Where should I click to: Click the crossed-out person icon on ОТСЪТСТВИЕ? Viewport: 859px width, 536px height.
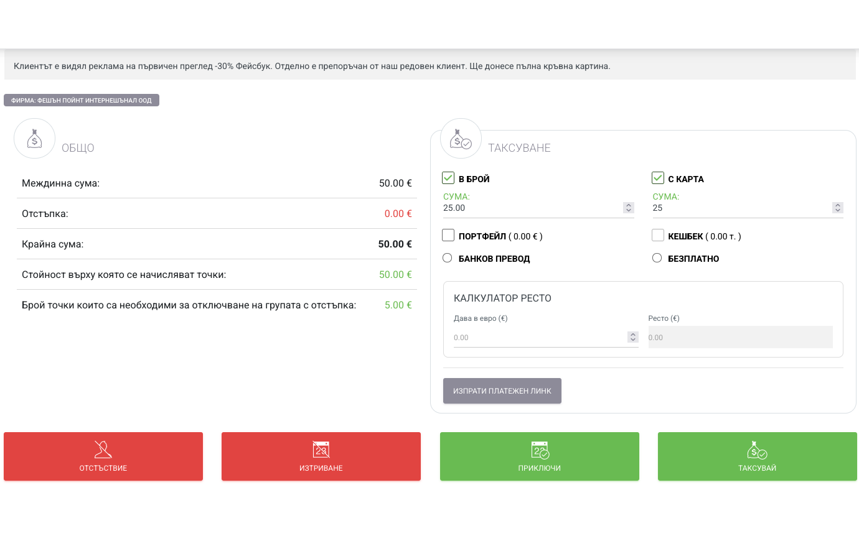pos(103,449)
